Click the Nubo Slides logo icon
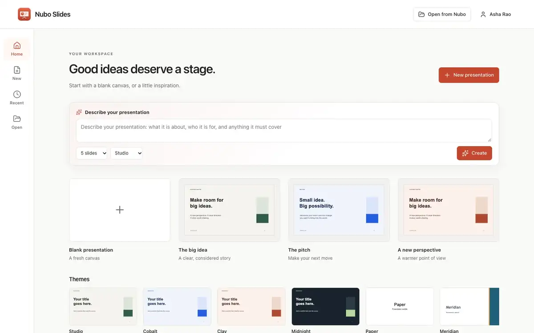 click(24, 14)
